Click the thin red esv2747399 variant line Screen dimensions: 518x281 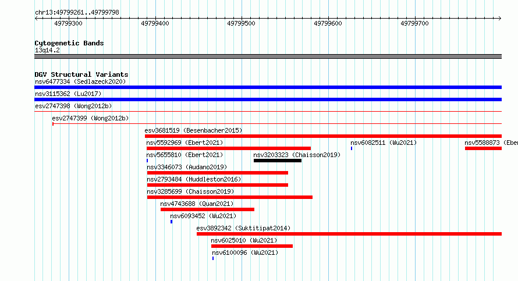point(277,124)
